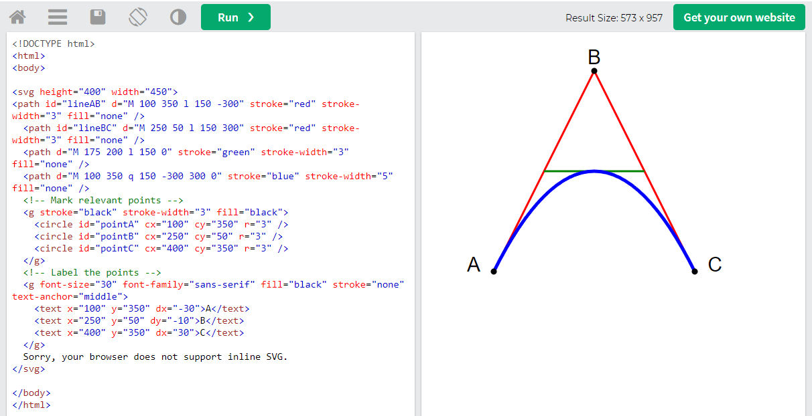Click the text element line for label C

click(x=139, y=332)
